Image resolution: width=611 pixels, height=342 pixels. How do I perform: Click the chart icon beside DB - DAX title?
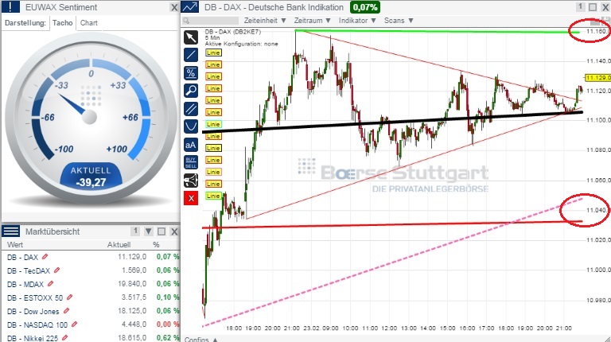tap(190, 7)
